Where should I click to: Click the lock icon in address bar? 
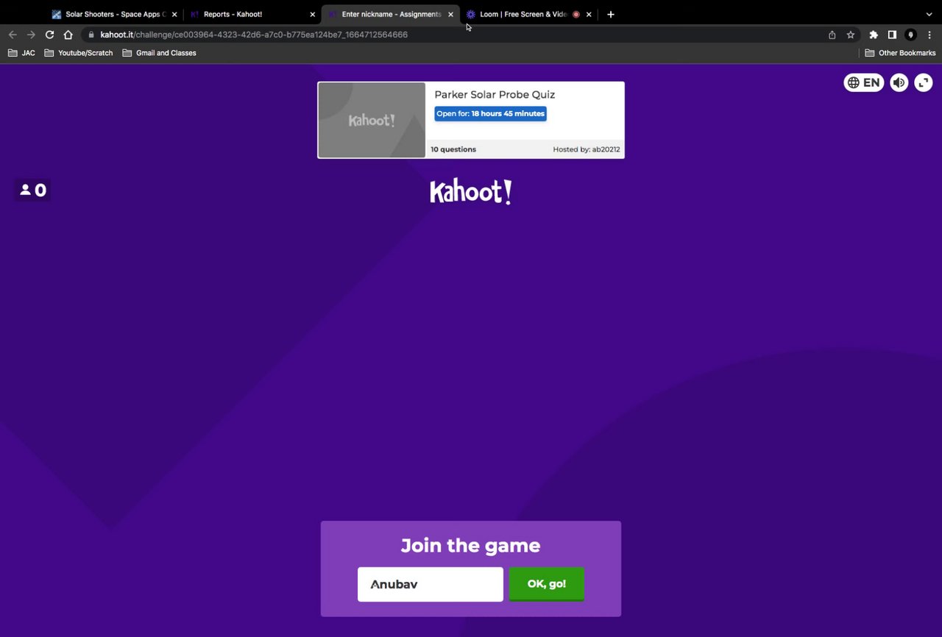[x=91, y=35]
